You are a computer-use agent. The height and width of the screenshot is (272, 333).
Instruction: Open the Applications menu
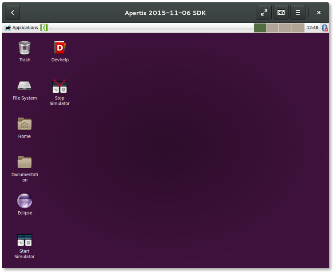click(x=21, y=28)
